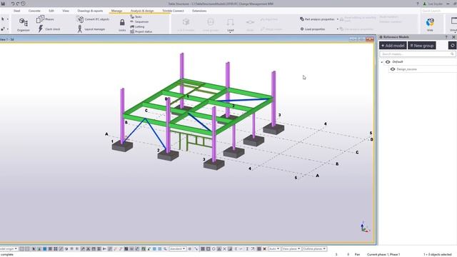Open the Steel ribbon tab
This screenshot has height=257, width=457.
17,11
